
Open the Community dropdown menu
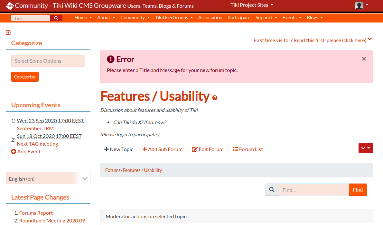point(135,18)
